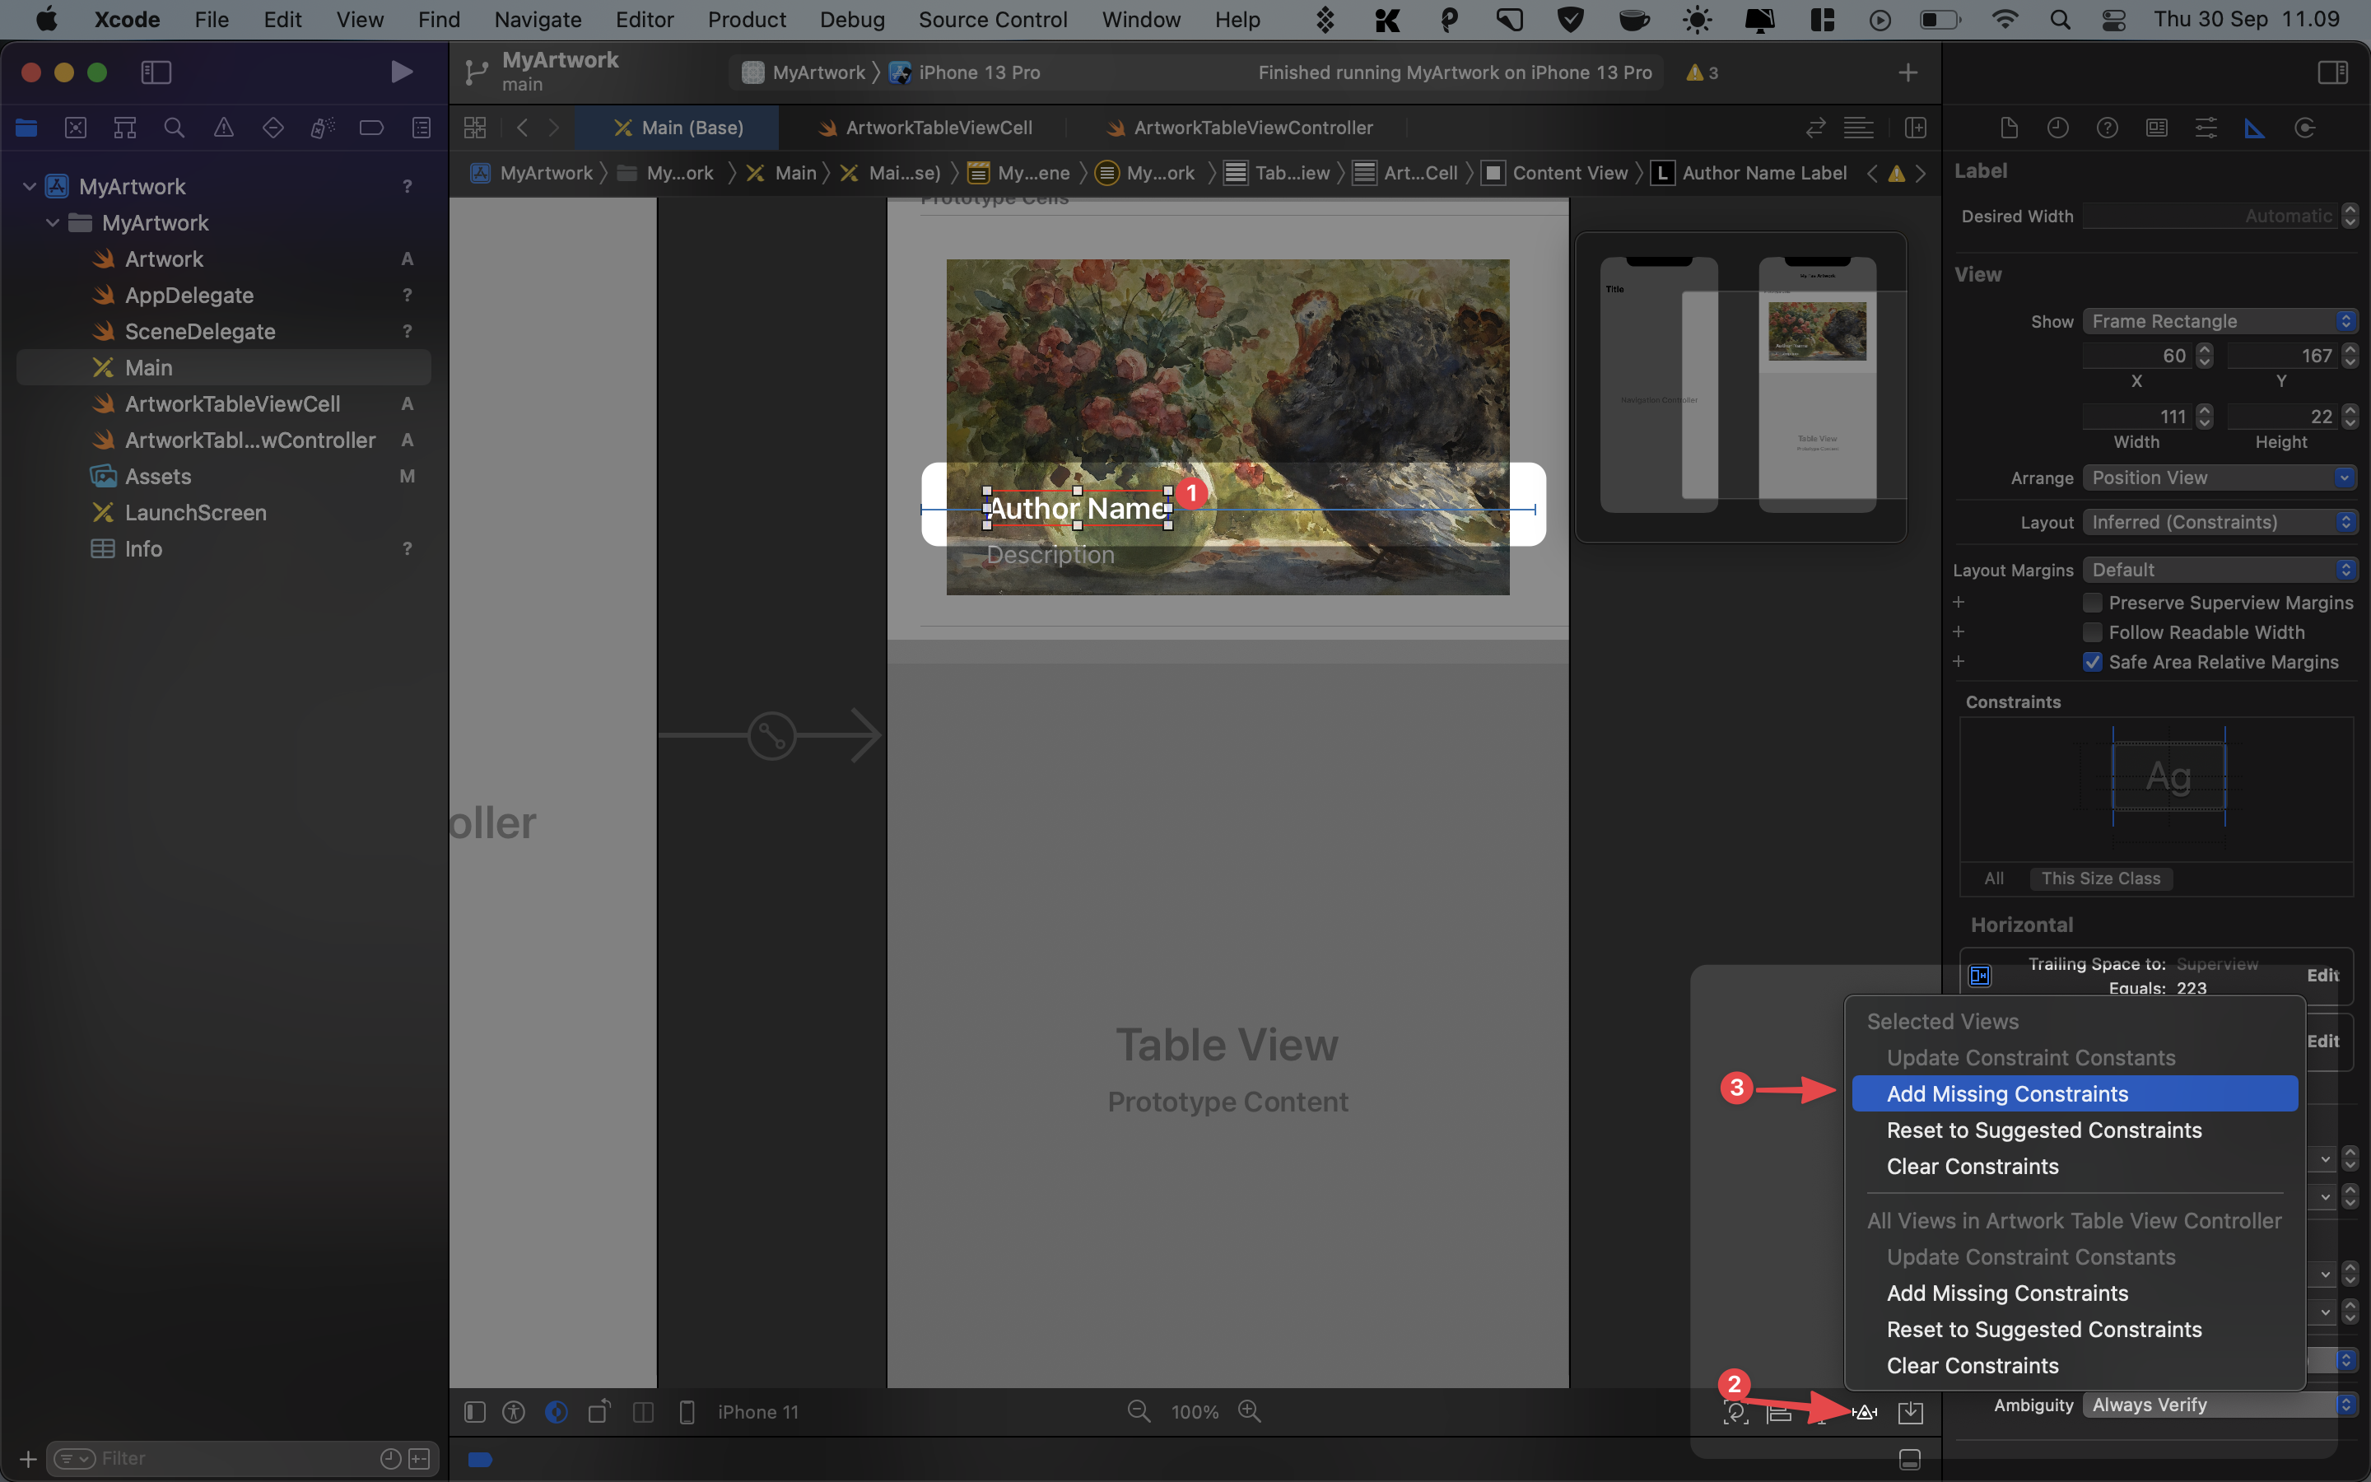Viewport: 2371px width, 1482px height.
Task: Open the Show Frame Rectangle dropdown
Action: coord(2220,321)
